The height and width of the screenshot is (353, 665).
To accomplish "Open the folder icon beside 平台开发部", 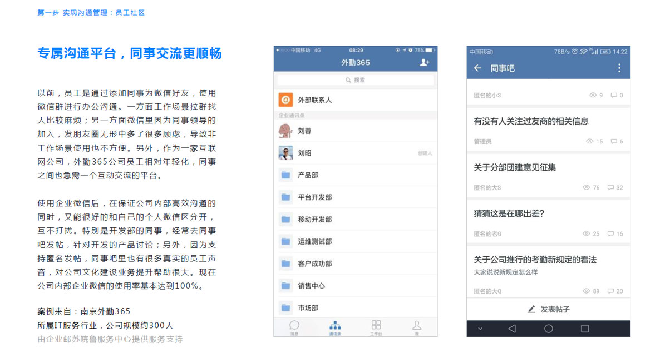I will coord(286,197).
